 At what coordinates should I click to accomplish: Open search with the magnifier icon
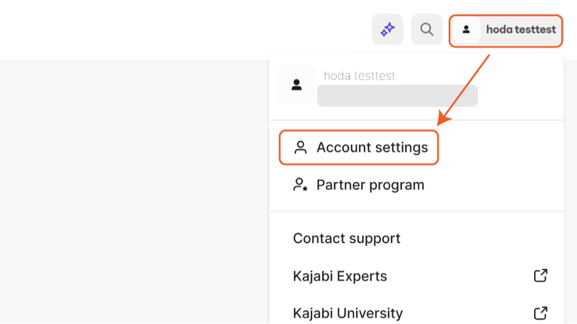pyautogui.click(x=427, y=29)
